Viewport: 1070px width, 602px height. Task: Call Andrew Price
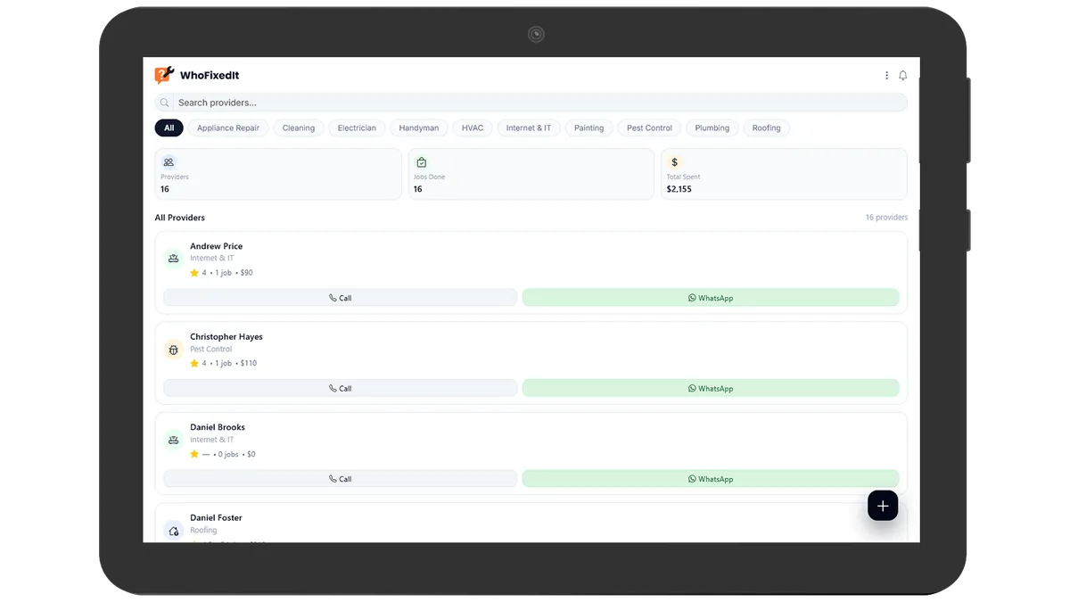[340, 298]
